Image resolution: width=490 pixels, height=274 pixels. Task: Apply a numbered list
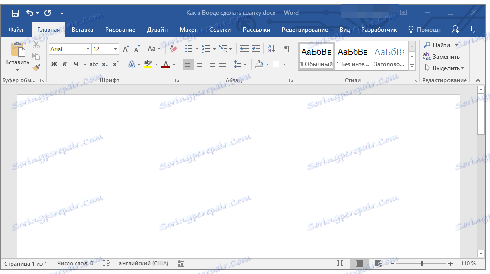pyautogui.click(x=206, y=49)
